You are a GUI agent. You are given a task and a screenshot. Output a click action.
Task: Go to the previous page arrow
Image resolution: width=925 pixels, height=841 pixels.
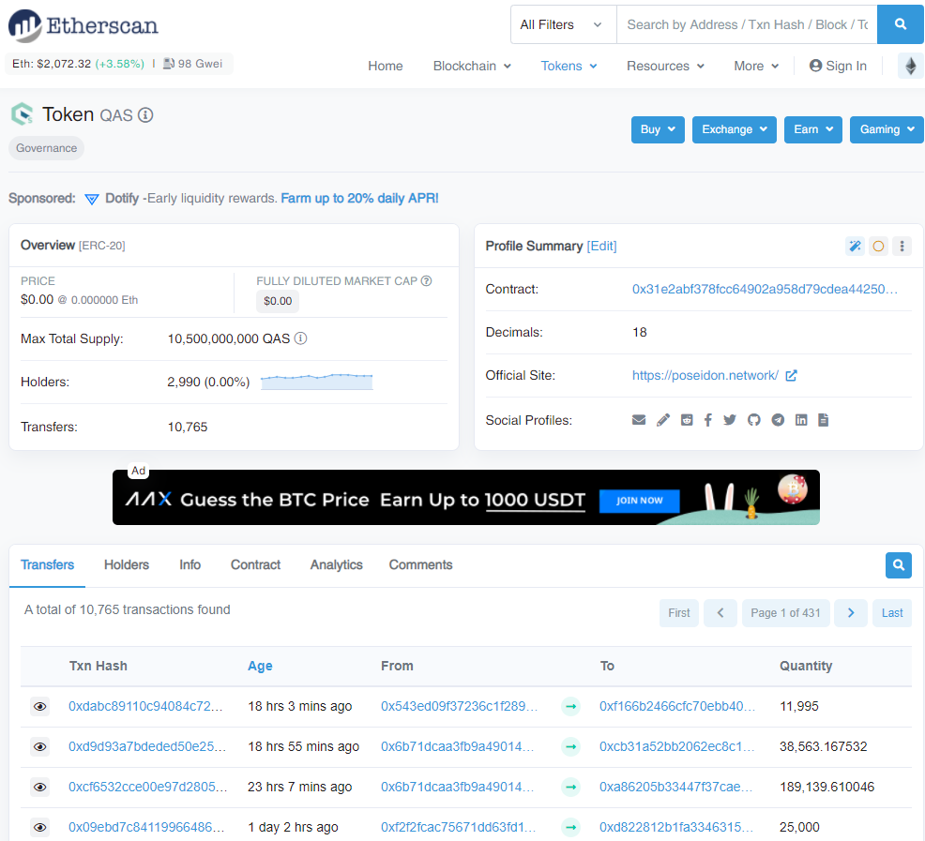pos(720,613)
